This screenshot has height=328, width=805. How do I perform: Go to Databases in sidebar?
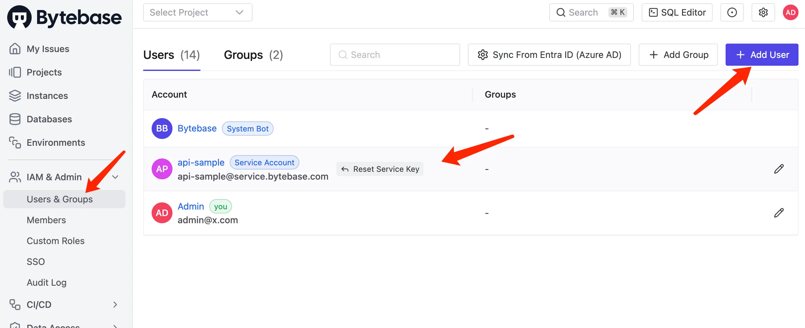tap(49, 119)
